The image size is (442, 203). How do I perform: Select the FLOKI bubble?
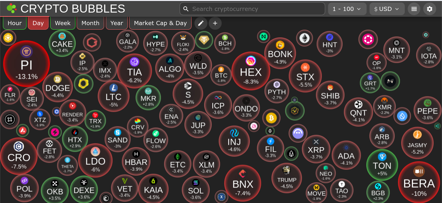click(183, 43)
